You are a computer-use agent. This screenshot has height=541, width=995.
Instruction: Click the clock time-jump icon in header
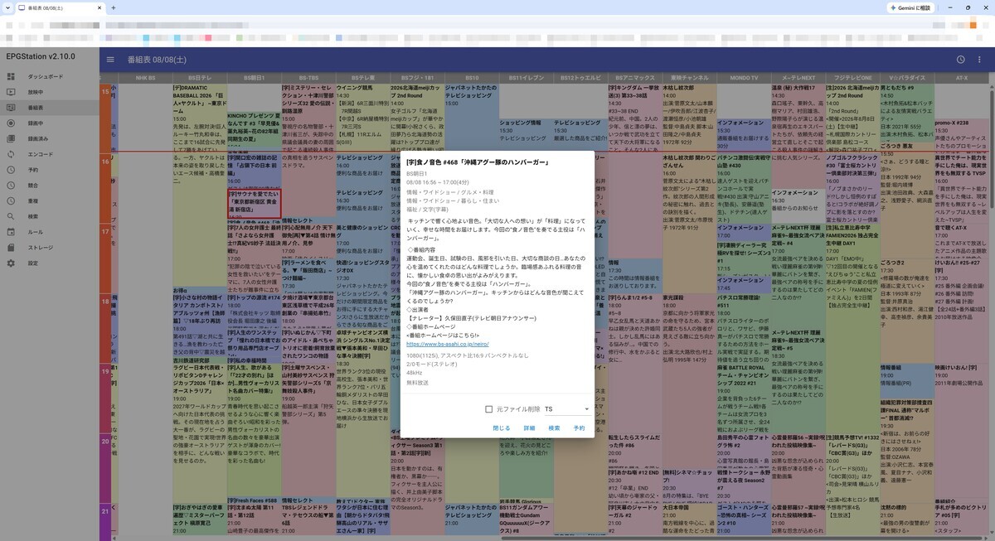pyautogui.click(x=960, y=60)
